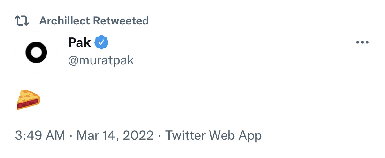The height and width of the screenshot is (158, 385).
Task: Visit the @muratpak handle profile
Action: [x=101, y=60]
